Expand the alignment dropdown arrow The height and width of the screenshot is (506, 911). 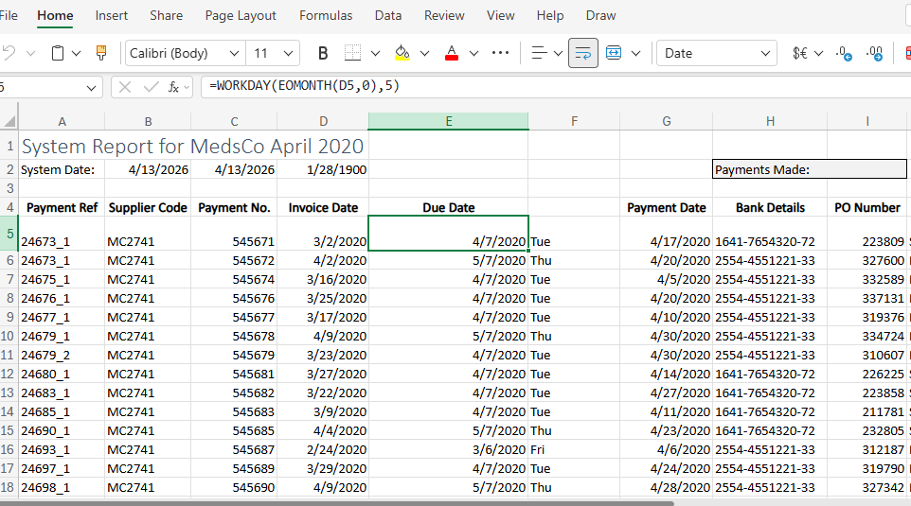point(559,53)
